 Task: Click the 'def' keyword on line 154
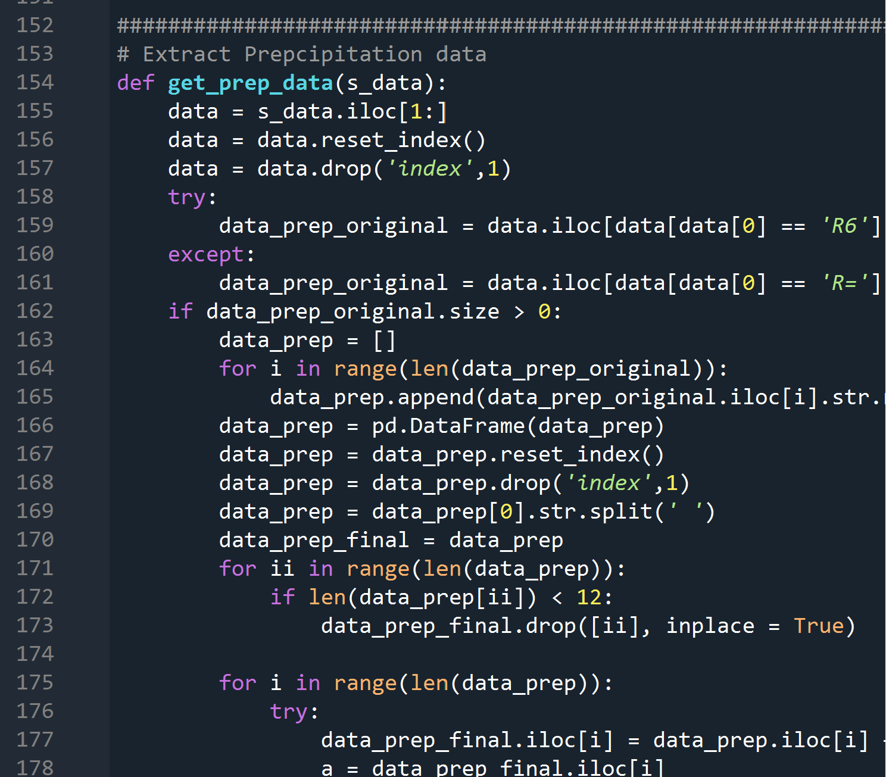coord(136,83)
